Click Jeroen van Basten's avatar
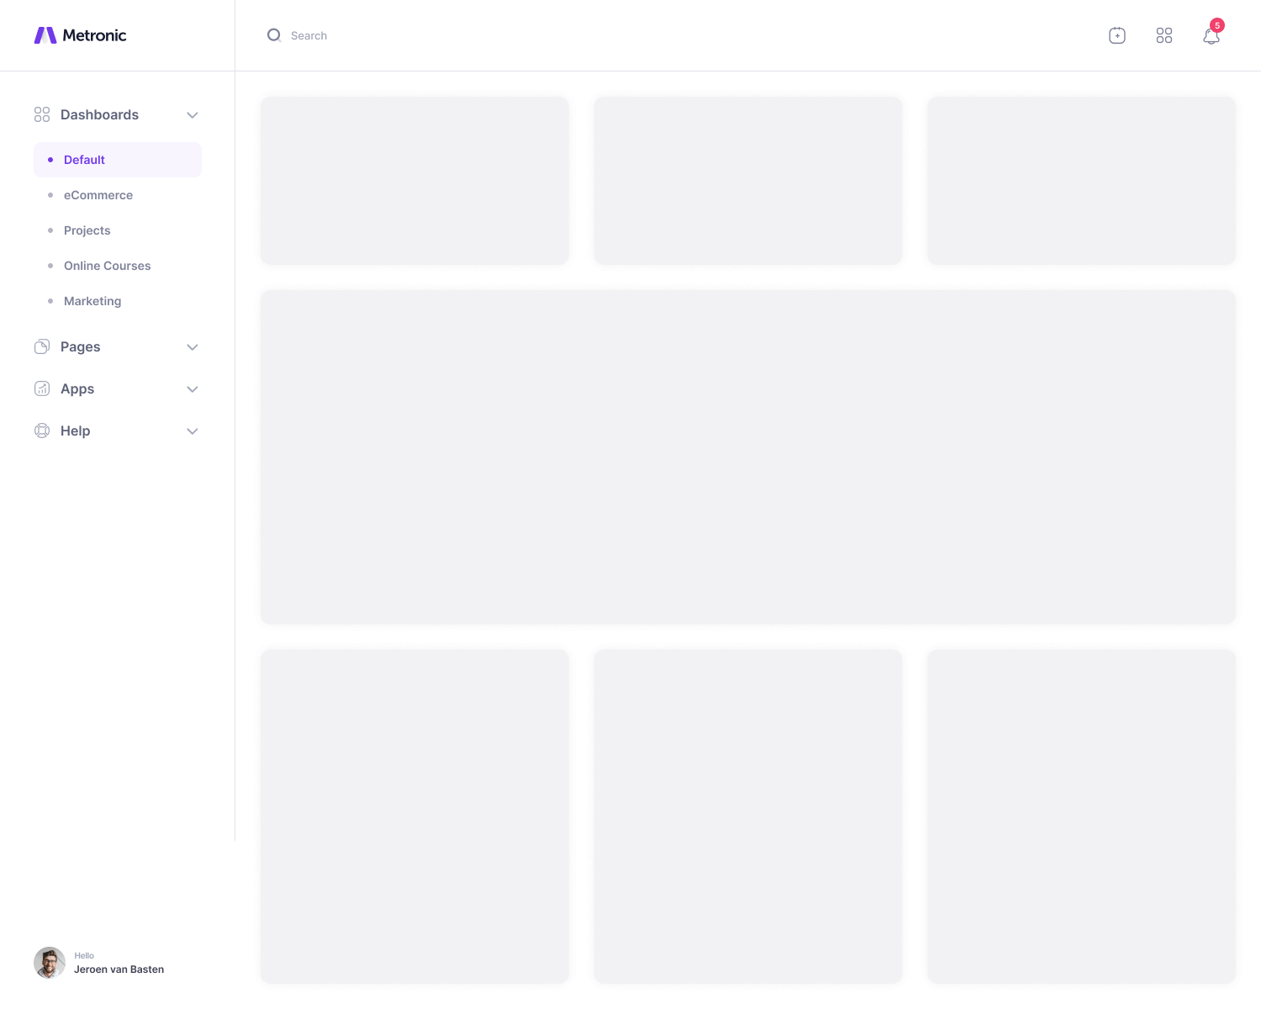Screen dimensions: 1261x1009 50,963
